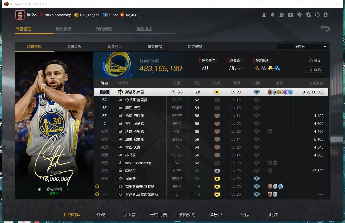Switch to previous card skin with left arrow

(39, 190)
